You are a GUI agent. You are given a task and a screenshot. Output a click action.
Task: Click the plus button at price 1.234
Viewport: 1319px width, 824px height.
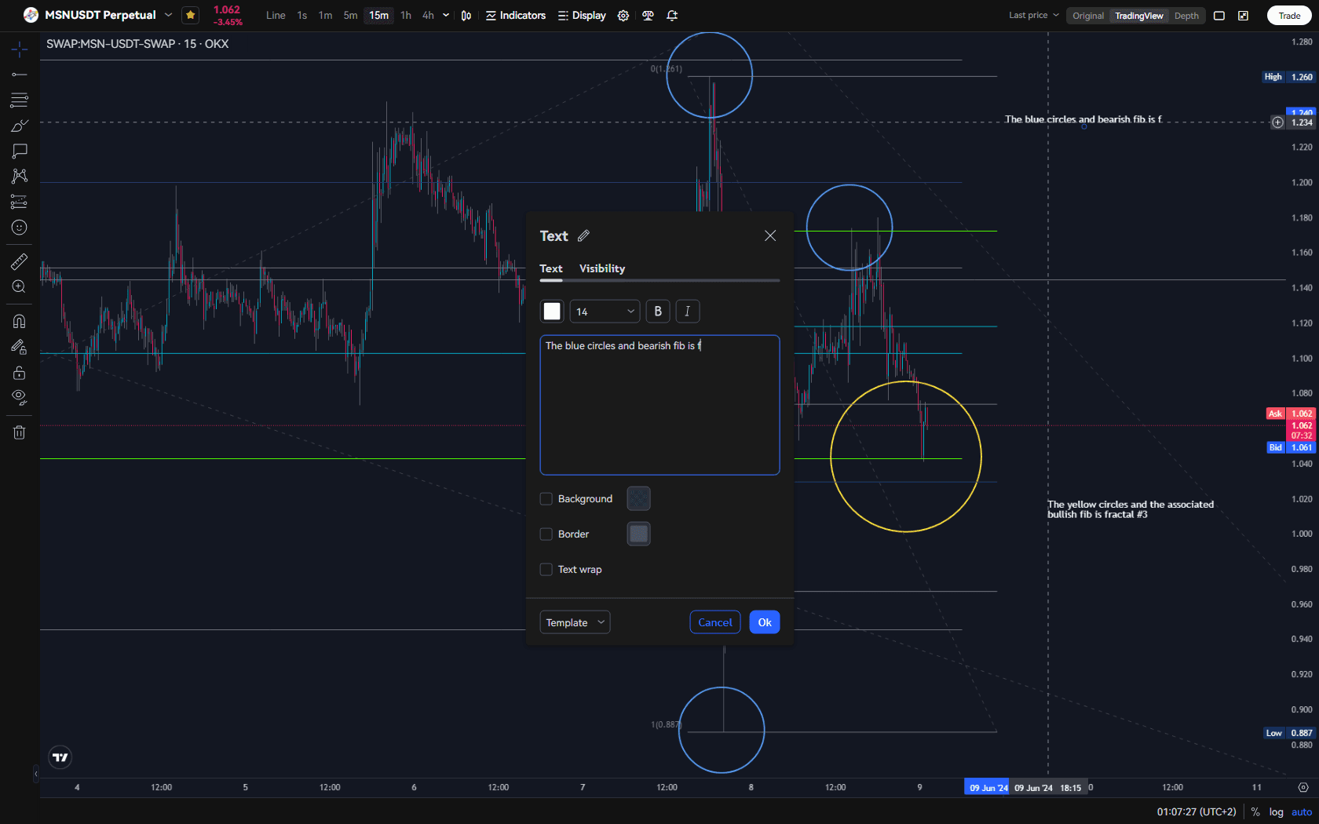coord(1278,122)
